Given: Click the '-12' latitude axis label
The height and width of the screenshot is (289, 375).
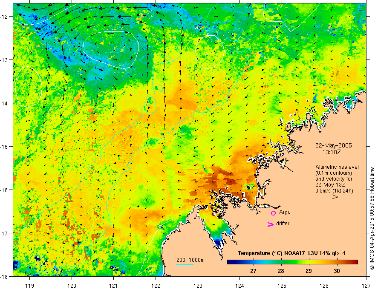Looking at the screenshot, I should pos(4,17).
